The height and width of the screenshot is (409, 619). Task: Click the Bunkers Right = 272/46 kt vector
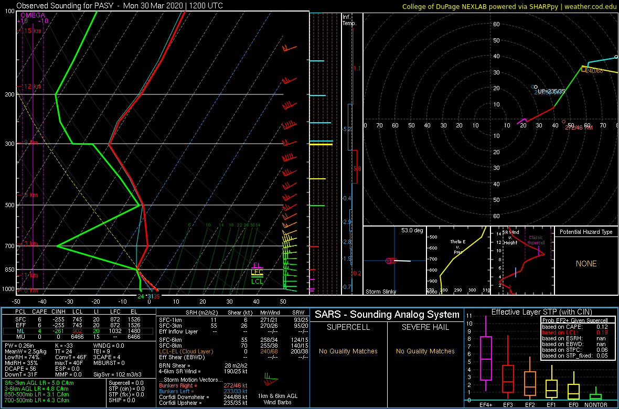pyautogui.click(x=203, y=386)
